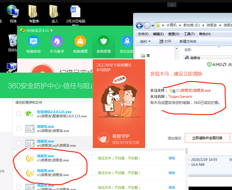Open the 组织 dropdown in Explorer toolbar
Image resolution: width=232 pixels, height=190 pixels.
(145, 41)
